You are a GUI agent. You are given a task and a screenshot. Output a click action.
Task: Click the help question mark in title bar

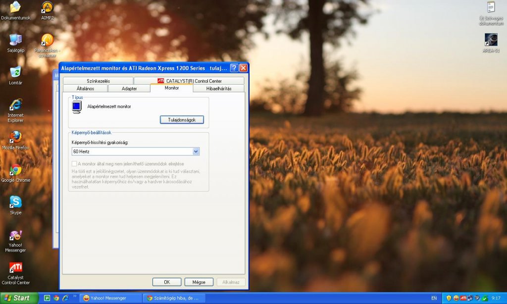coord(234,68)
